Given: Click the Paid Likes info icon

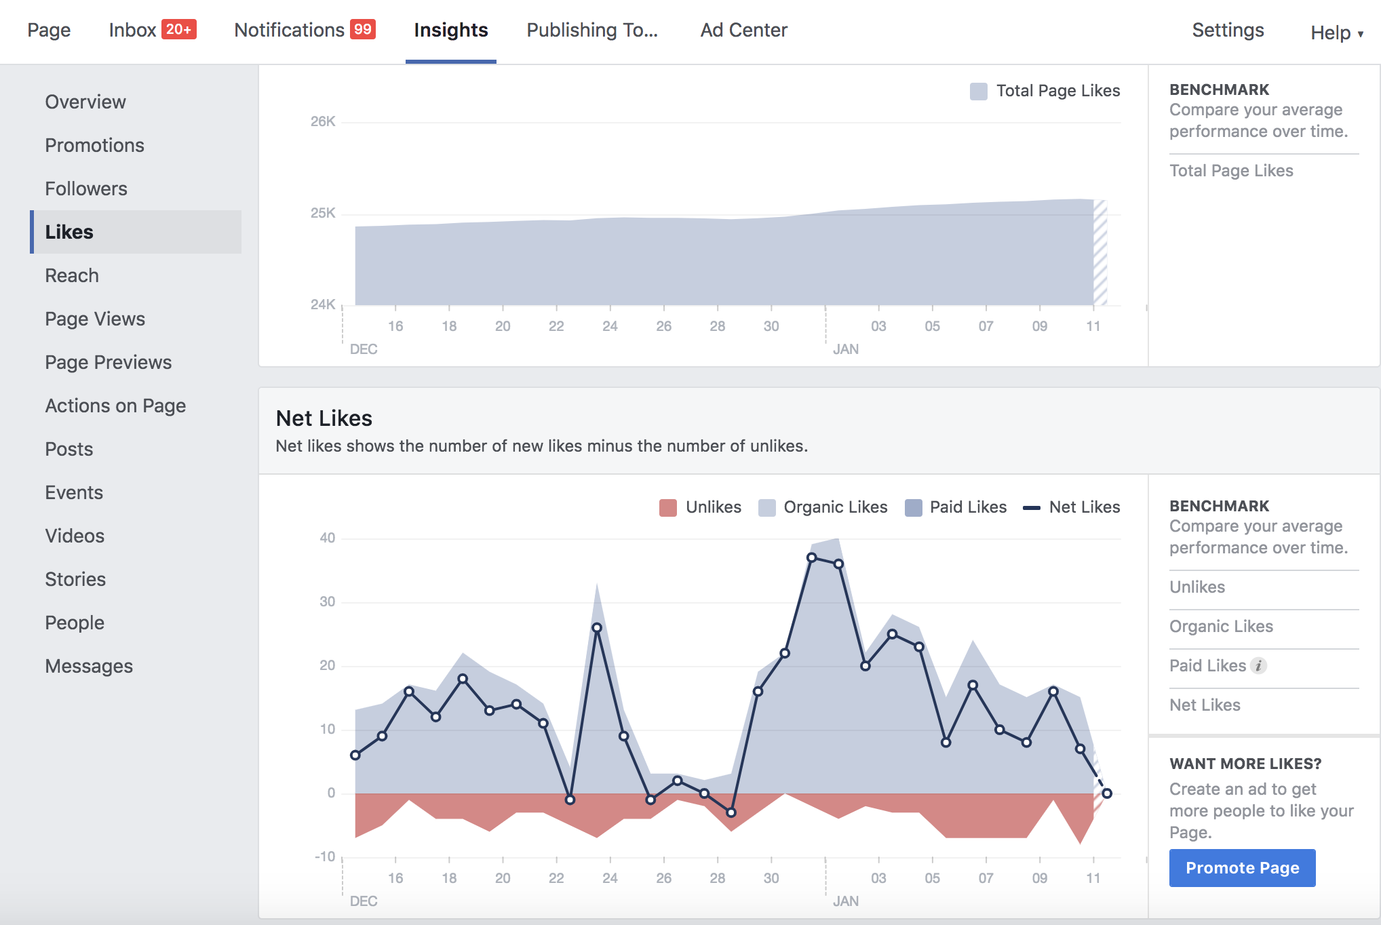Looking at the screenshot, I should (1258, 666).
